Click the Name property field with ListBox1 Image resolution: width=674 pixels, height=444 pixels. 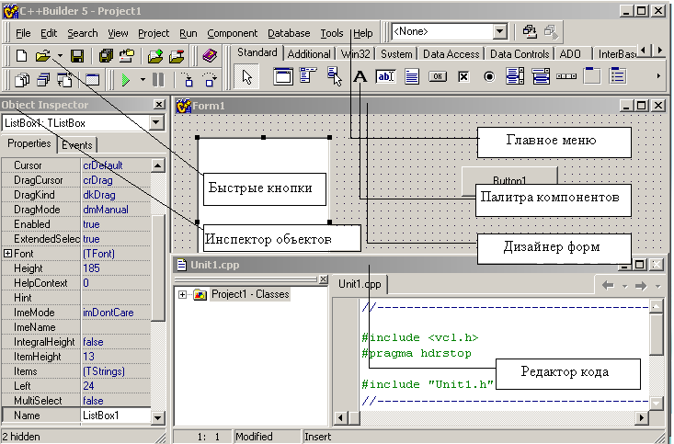116,416
